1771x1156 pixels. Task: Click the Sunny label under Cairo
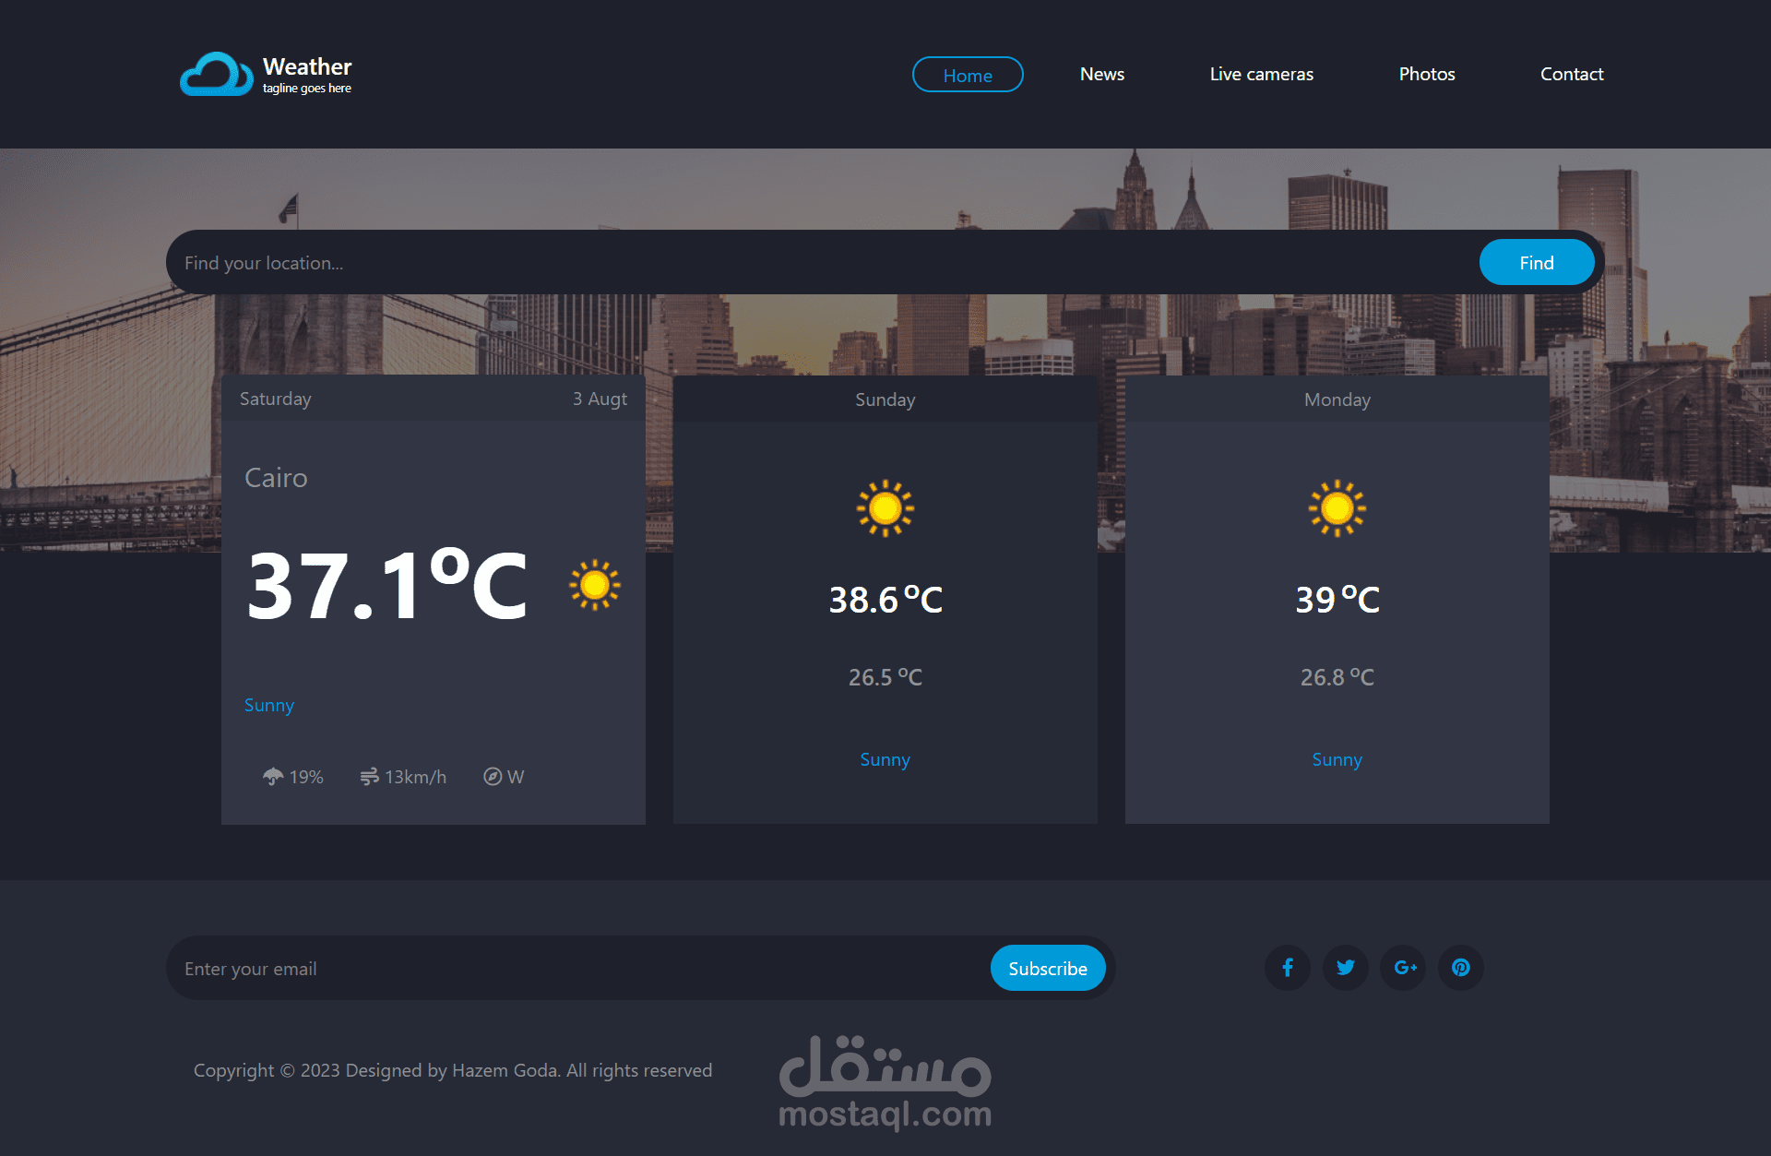269,705
